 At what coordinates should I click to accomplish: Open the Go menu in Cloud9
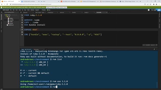[22, 10]
